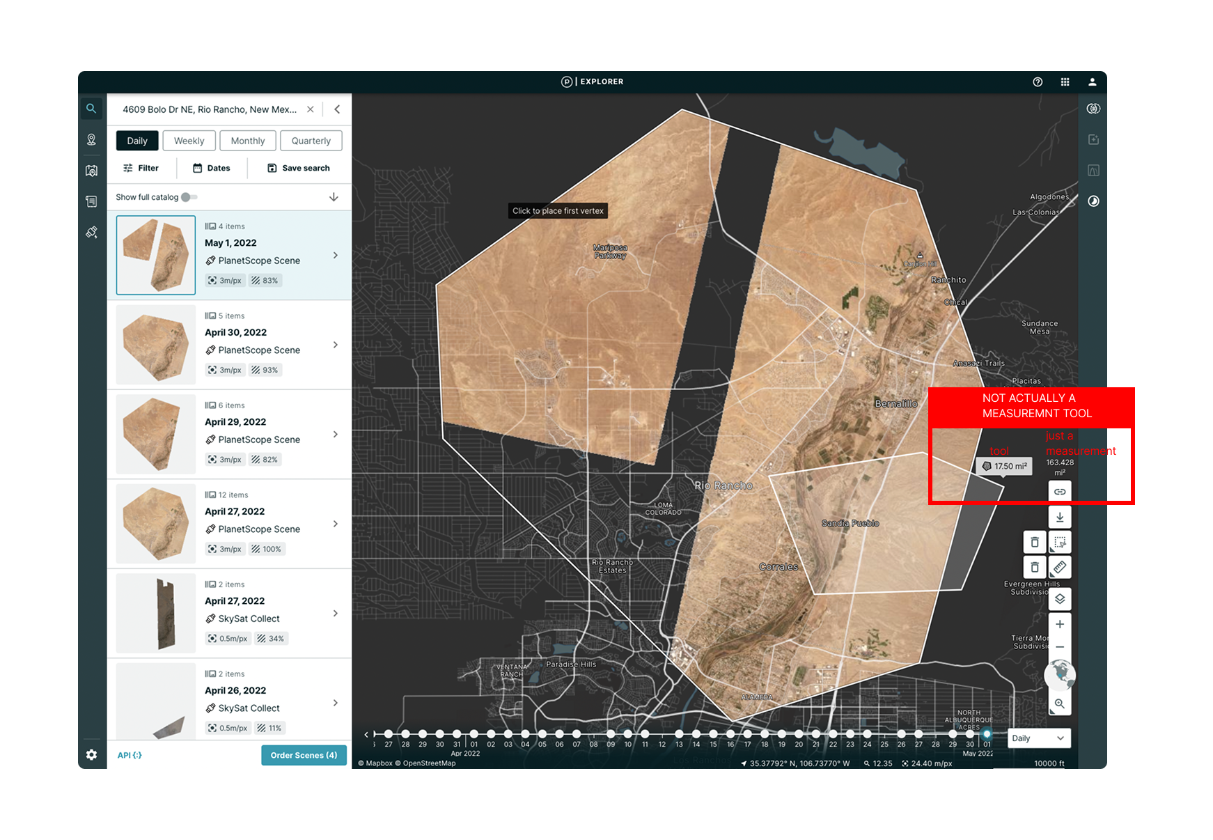Select the rectangle selection tool
The image size is (1213, 840).
pos(1060,542)
